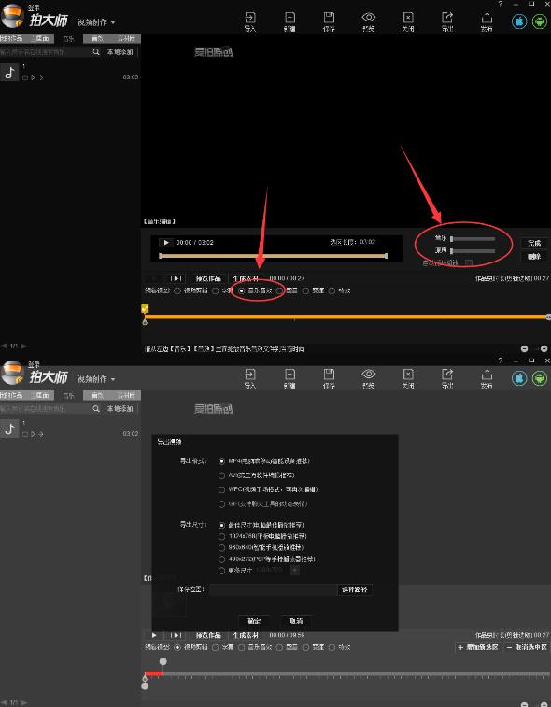Select 960x640 export size radio

point(221,548)
